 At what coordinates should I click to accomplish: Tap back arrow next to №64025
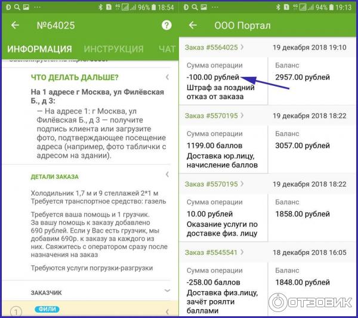(15, 25)
